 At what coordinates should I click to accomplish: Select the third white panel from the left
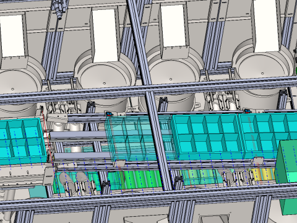coord(173,26)
